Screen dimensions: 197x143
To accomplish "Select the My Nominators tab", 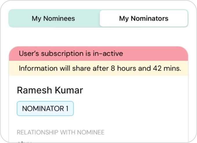I will coord(144,18).
